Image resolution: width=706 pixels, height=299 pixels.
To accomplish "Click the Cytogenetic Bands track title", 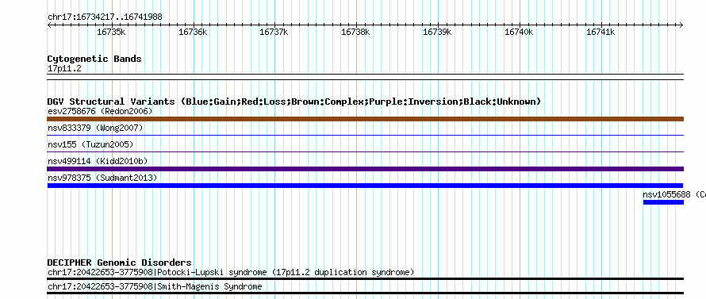I will tap(94, 59).
